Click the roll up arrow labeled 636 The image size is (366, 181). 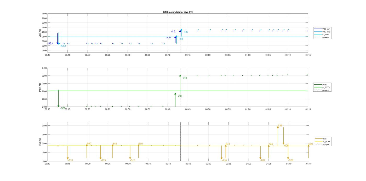[278, 136]
